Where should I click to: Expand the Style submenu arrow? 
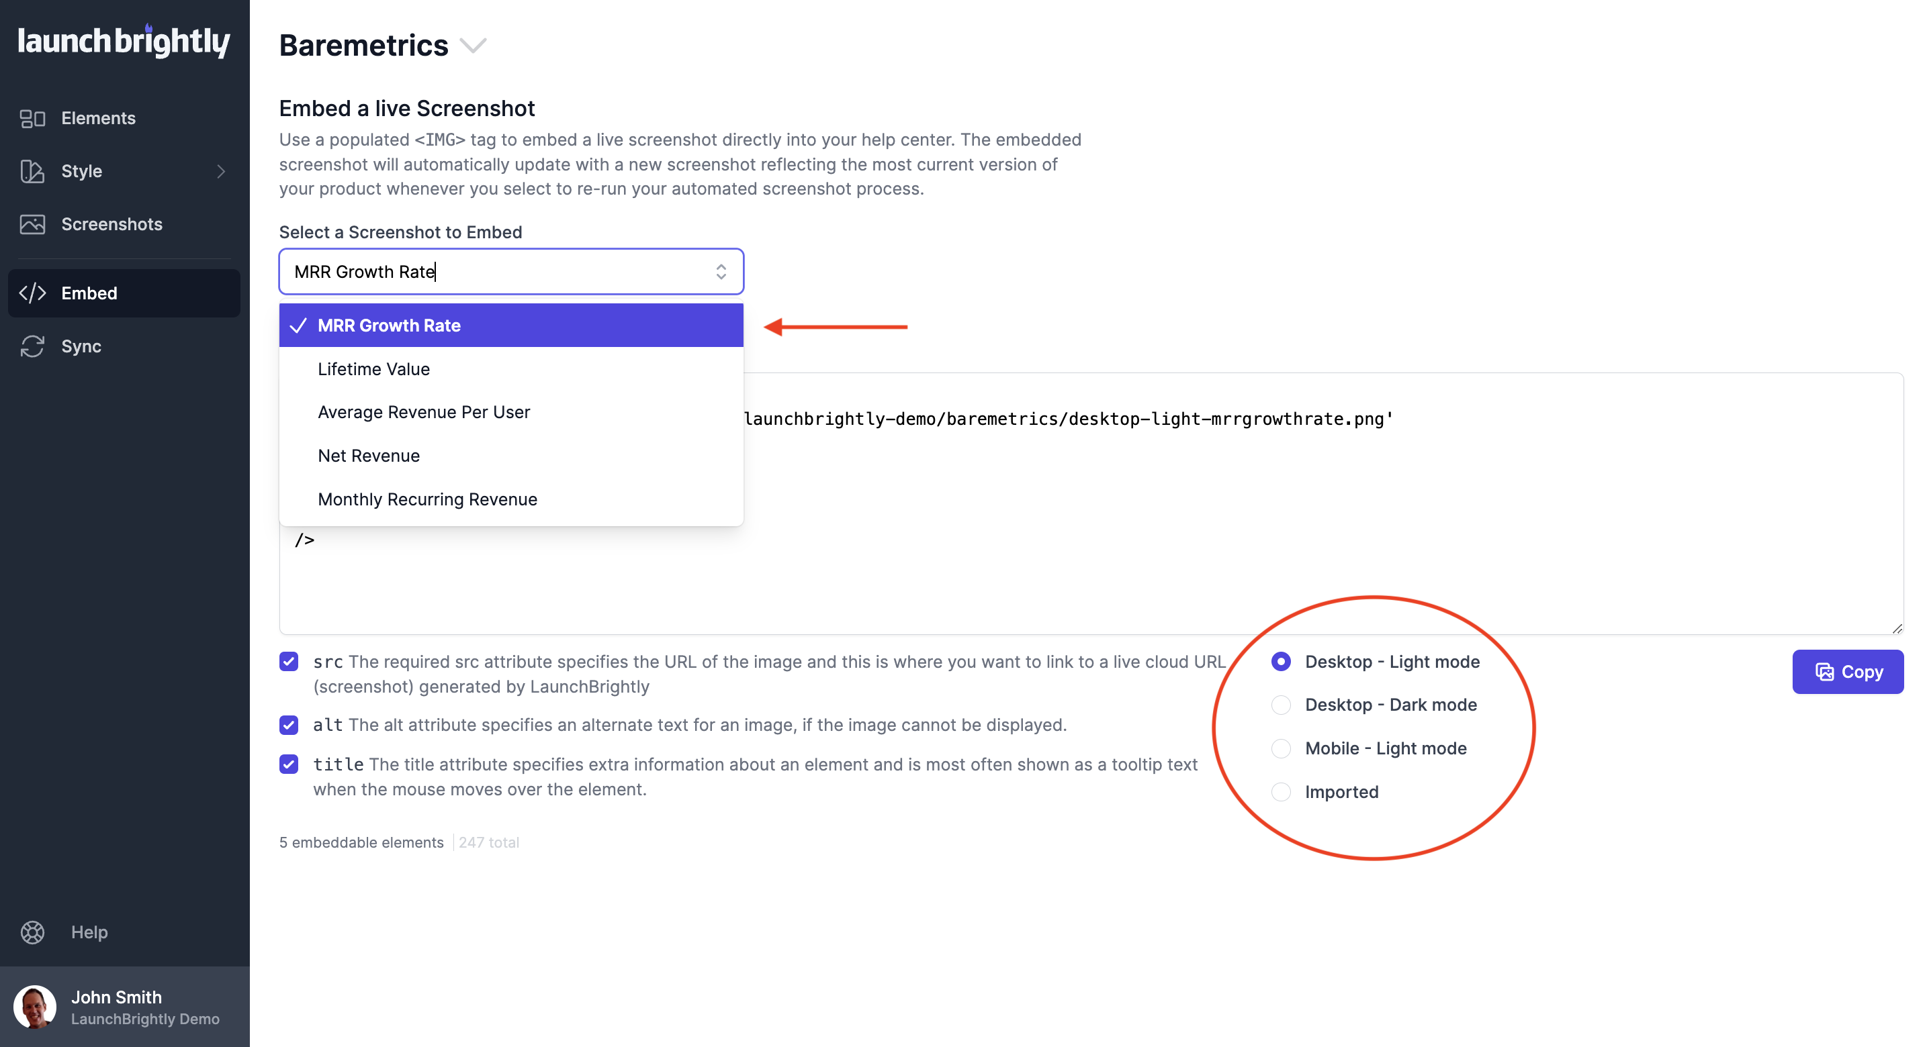pyautogui.click(x=221, y=171)
